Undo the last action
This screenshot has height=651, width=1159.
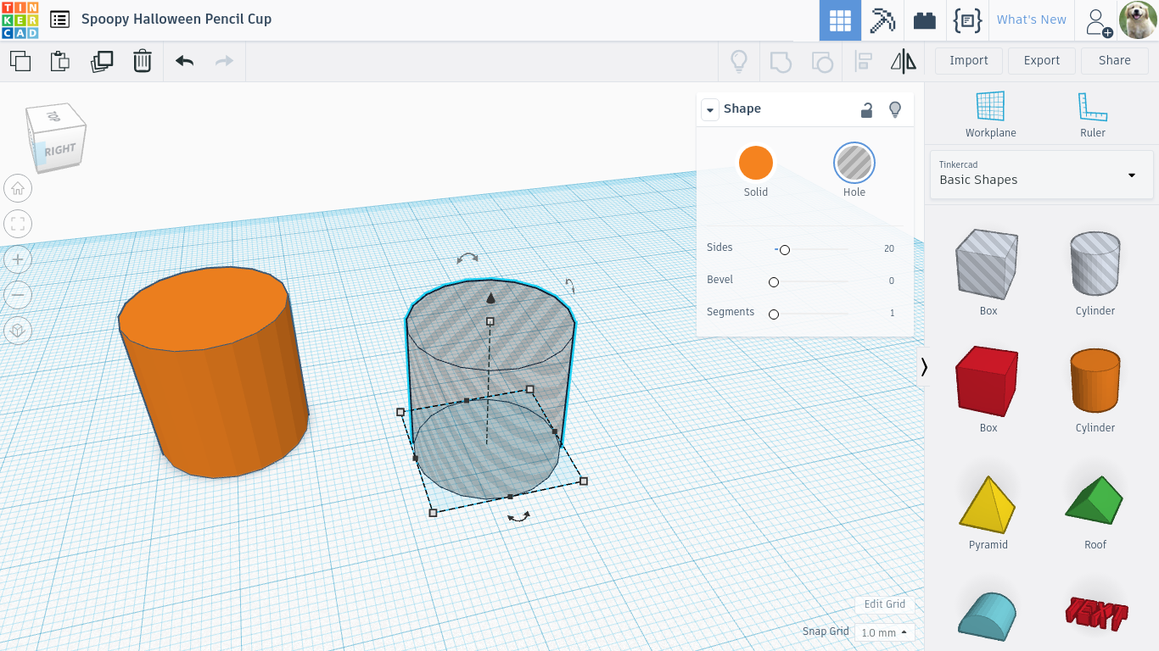pyautogui.click(x=184, y=61)
